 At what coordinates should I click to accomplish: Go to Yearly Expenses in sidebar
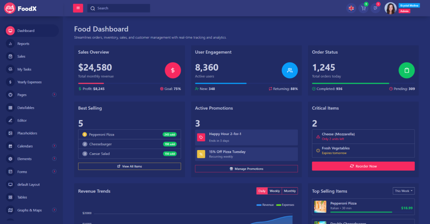tap(29, 82)
